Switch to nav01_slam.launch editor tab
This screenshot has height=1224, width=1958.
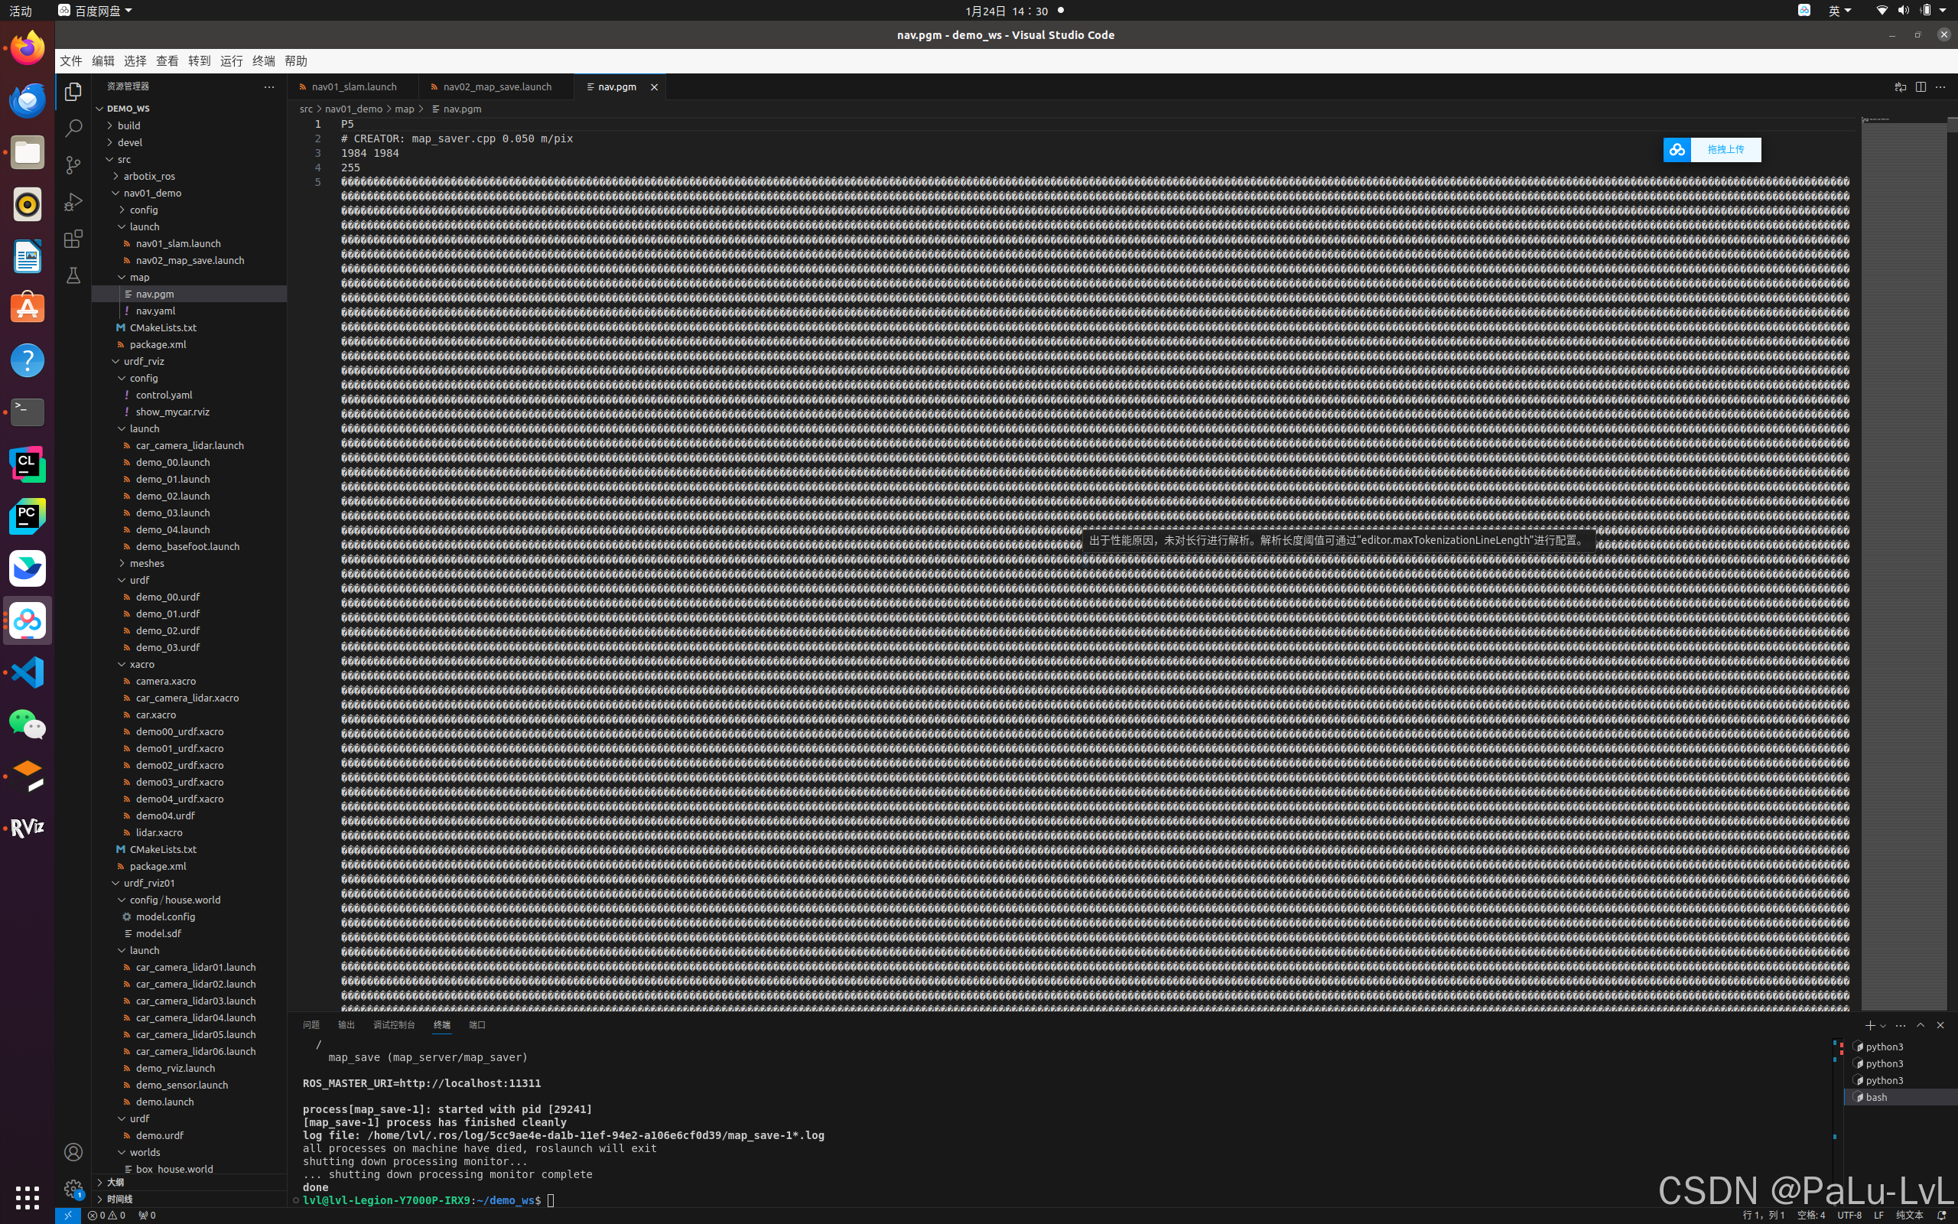353,86
